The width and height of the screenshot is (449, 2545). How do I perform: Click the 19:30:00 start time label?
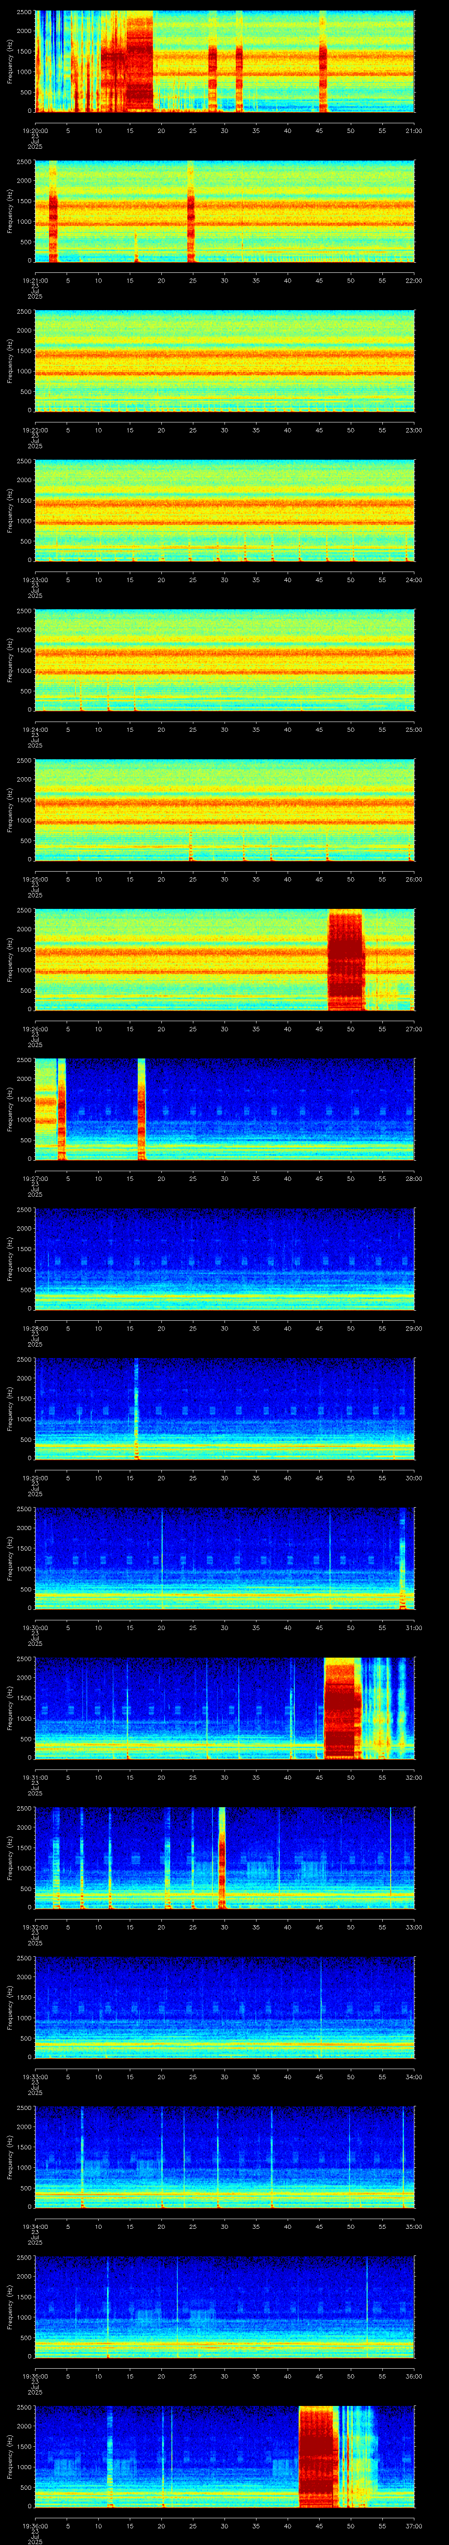click(x=35, y=1627)
